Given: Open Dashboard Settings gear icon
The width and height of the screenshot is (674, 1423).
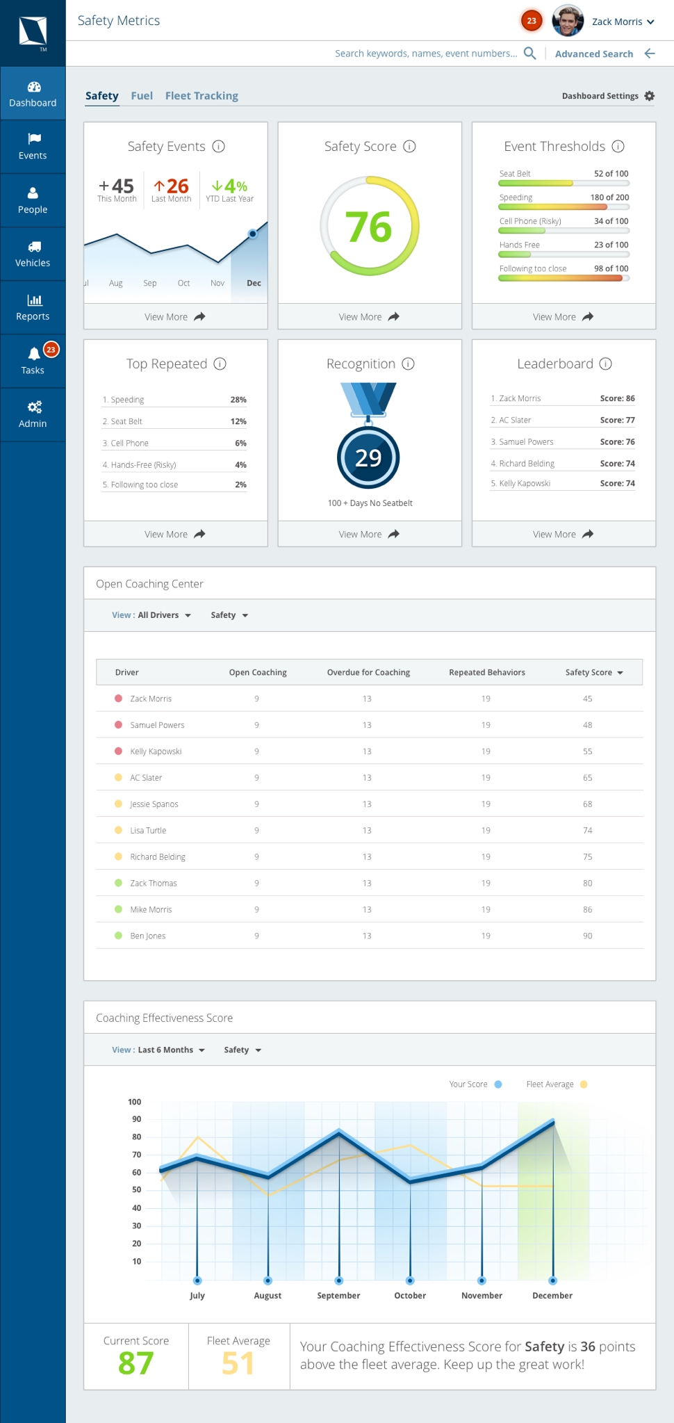Looking at the screenshot, I should pos(649,96).
